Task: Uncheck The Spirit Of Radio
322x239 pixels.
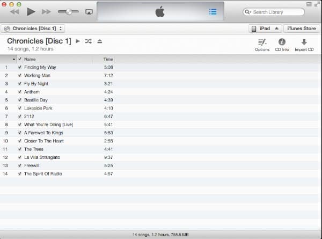Action: (x=20, y=173)
